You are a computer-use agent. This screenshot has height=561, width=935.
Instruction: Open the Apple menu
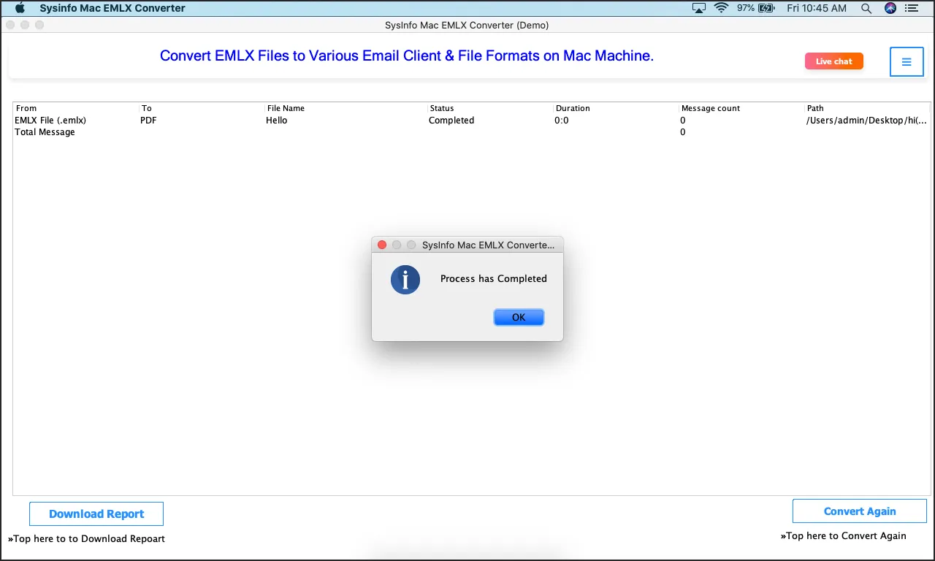[x=20, y=8]
